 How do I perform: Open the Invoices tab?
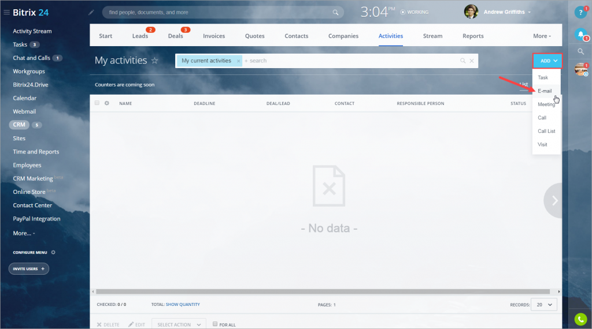pos(214,36)
